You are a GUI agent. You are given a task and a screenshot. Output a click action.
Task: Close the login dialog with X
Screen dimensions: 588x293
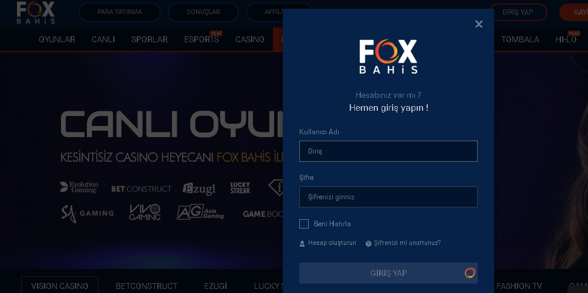[478, 24]
